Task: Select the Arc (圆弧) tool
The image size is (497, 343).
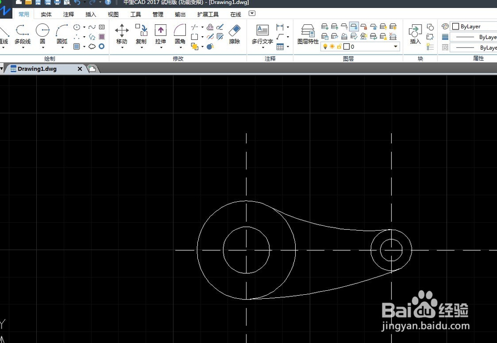Action: tap(62, 34)
